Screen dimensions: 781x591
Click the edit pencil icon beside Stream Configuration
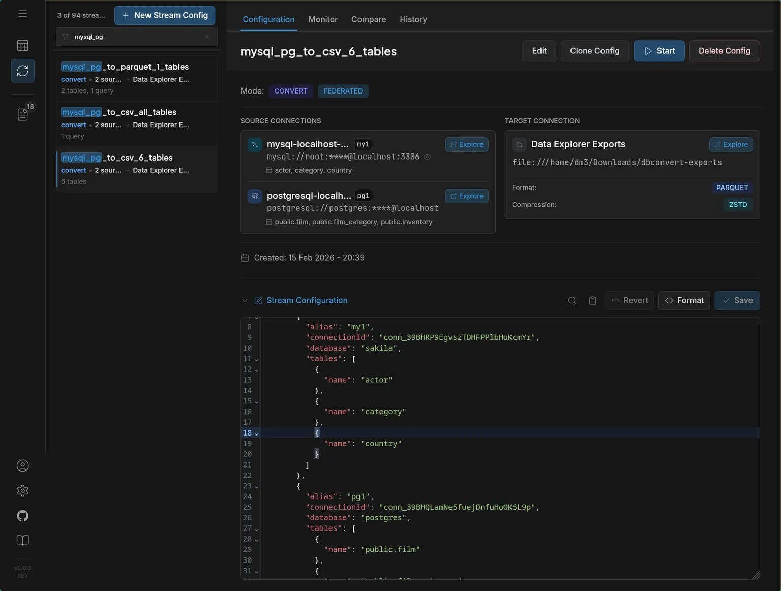pos(258,300)
